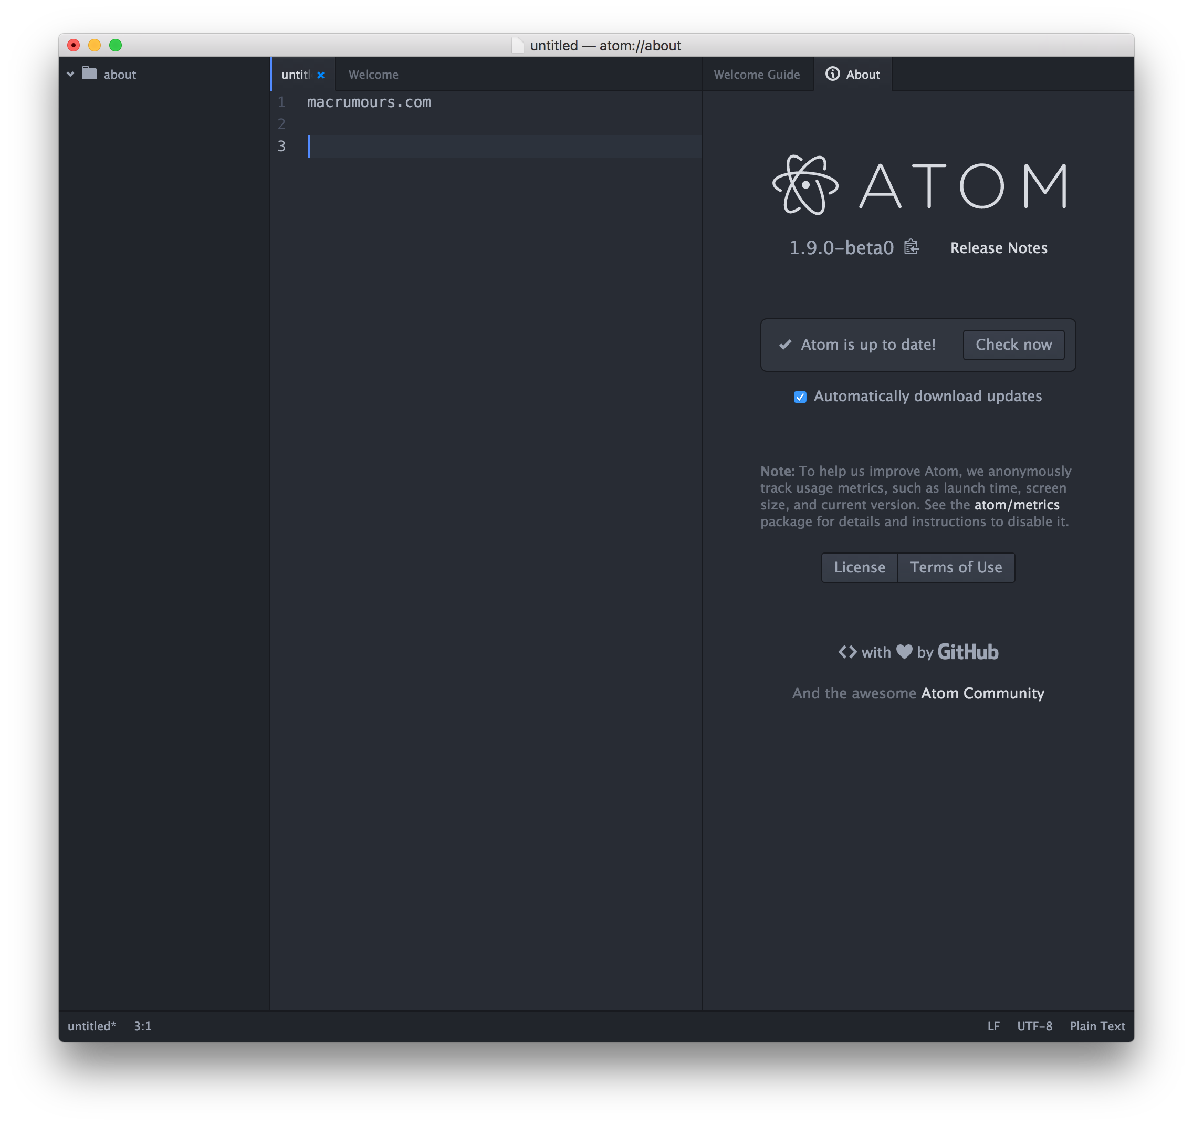Screen dimensions: 1193x1126
Task: Select the about folder name in tree view
Action: click(x=120, y=75)
